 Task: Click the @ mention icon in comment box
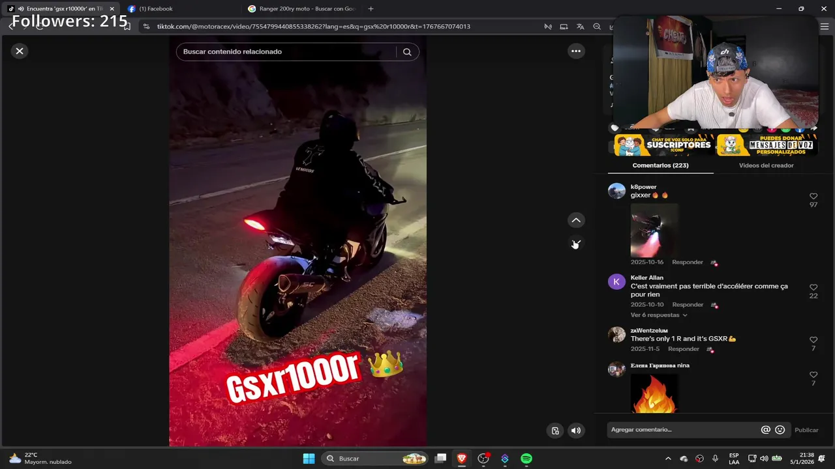click(x=766, y=430)
